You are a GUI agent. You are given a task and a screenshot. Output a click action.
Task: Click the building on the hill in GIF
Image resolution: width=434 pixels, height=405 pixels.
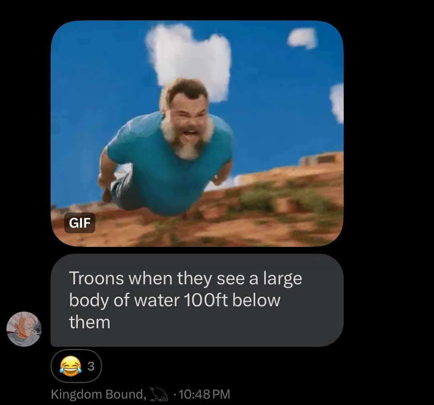tap(318, 159)
